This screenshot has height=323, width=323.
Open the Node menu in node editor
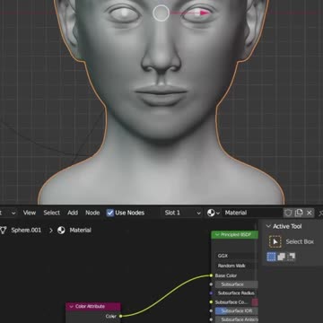click(92, 213)
